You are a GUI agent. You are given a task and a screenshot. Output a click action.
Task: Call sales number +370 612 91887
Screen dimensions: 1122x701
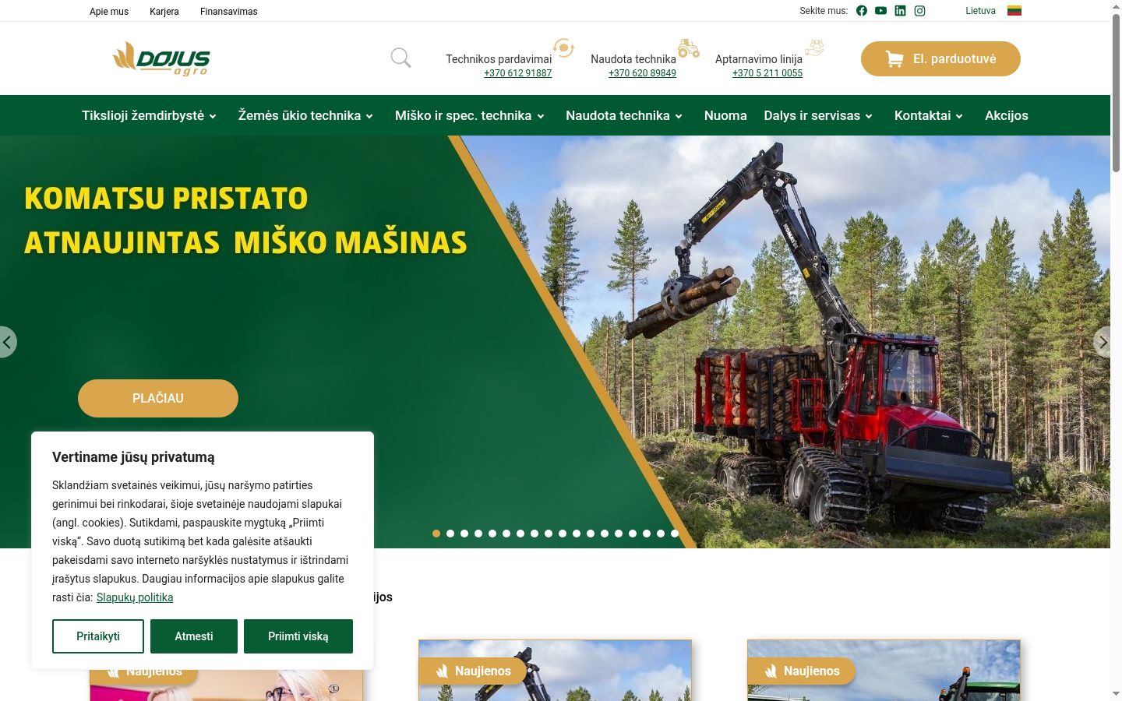pos(518,73)
